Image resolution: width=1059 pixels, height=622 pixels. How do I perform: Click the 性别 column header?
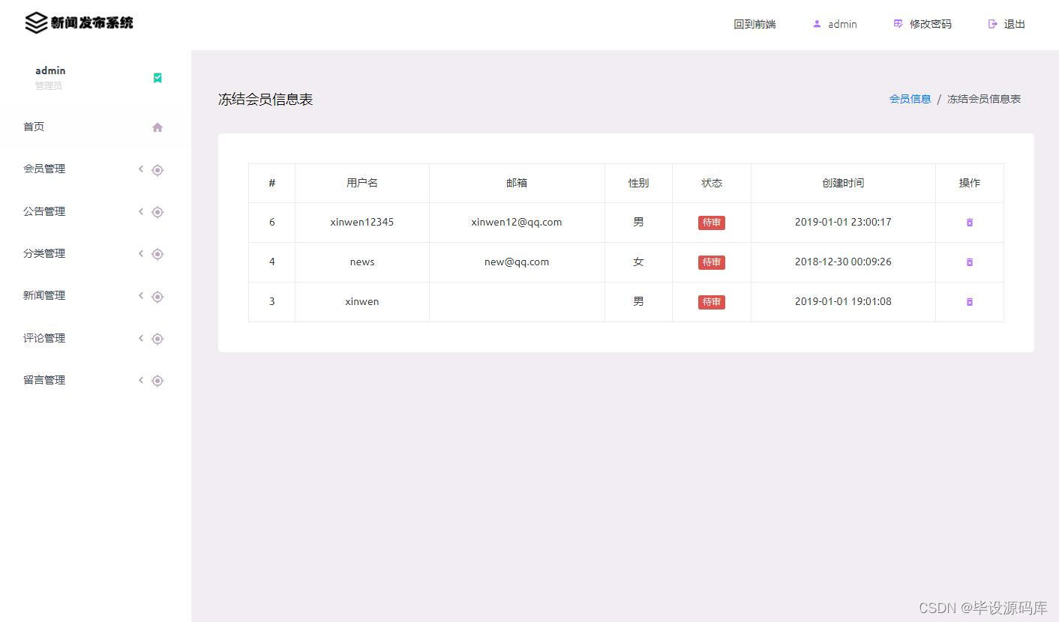tap(638, 183)
